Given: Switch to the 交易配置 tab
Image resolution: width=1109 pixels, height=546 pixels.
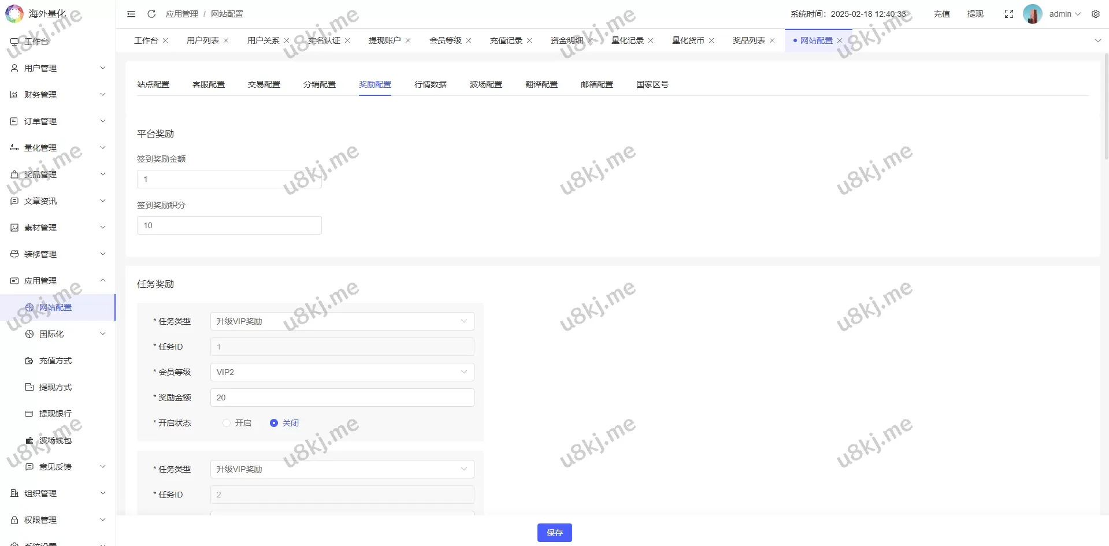Looking at the screenshot, I should click(264, 84).
